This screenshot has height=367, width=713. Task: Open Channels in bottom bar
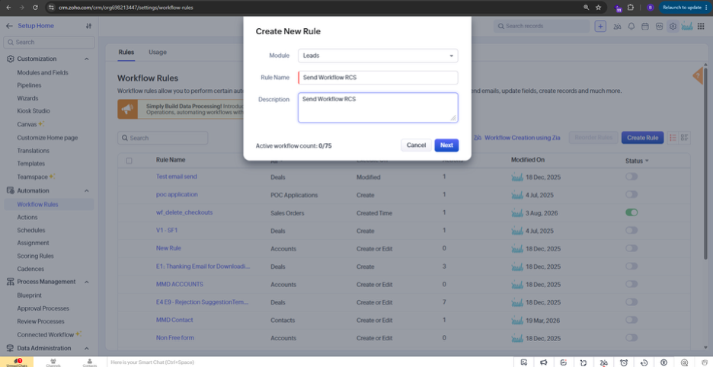point(53,362)
